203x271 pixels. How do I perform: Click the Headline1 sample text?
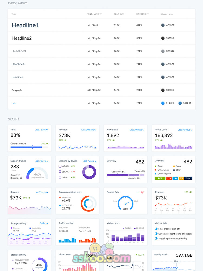click(x=25, y=25)
